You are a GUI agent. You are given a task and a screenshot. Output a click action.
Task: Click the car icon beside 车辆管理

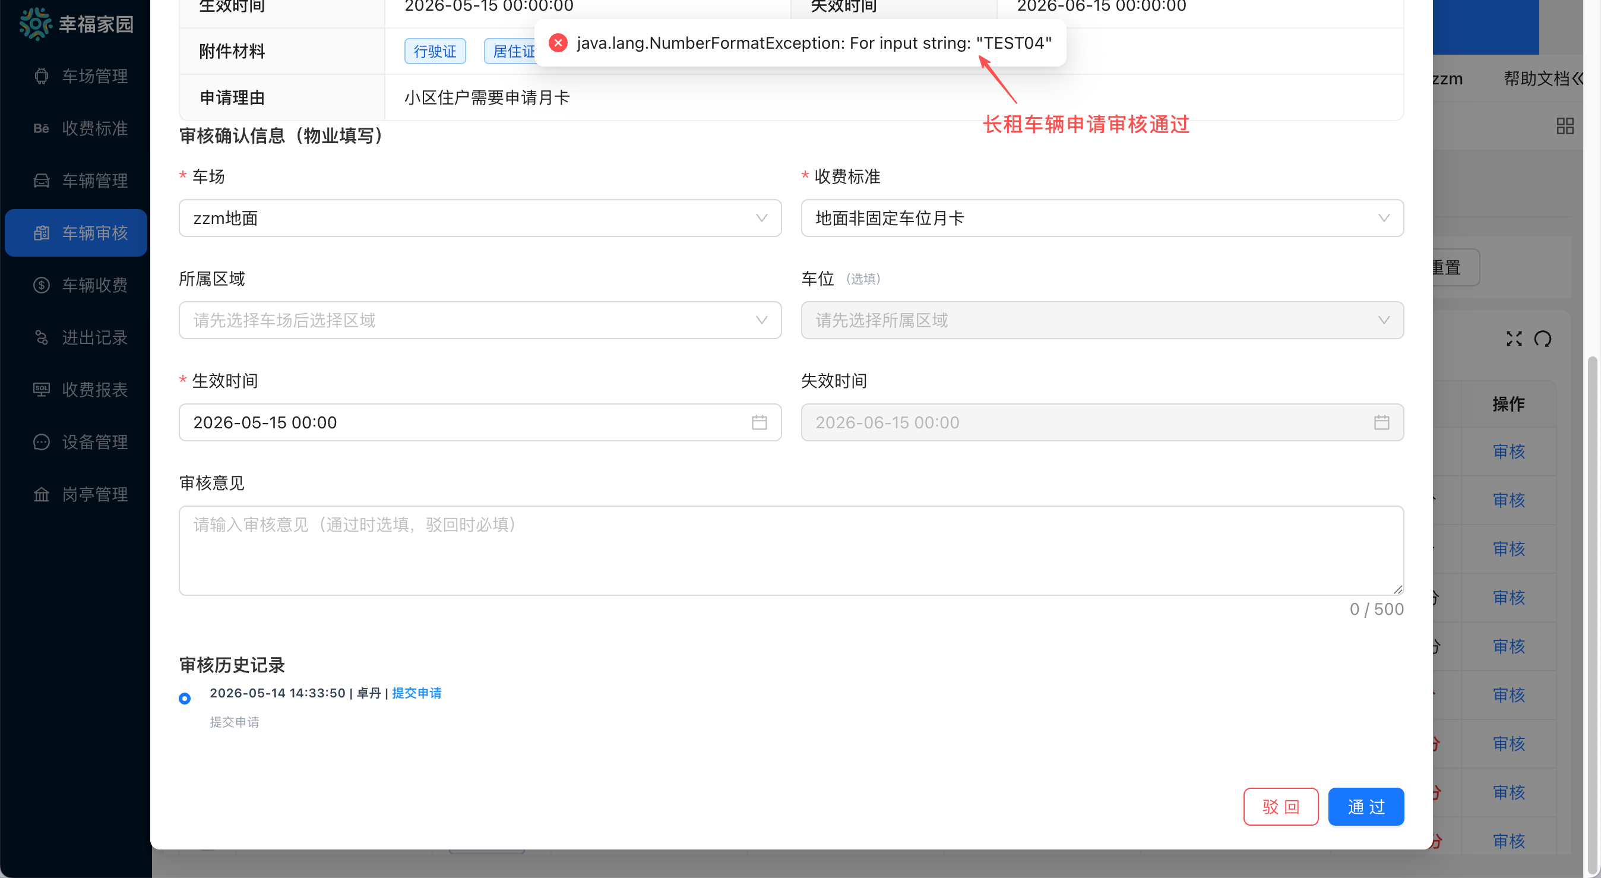pyautogui.click(x=41, y=181)
